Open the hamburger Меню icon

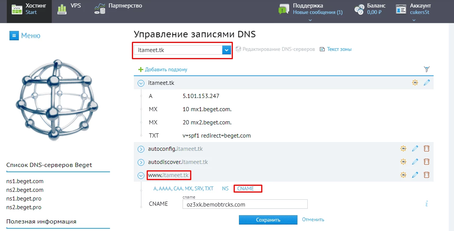click(14, 36)
